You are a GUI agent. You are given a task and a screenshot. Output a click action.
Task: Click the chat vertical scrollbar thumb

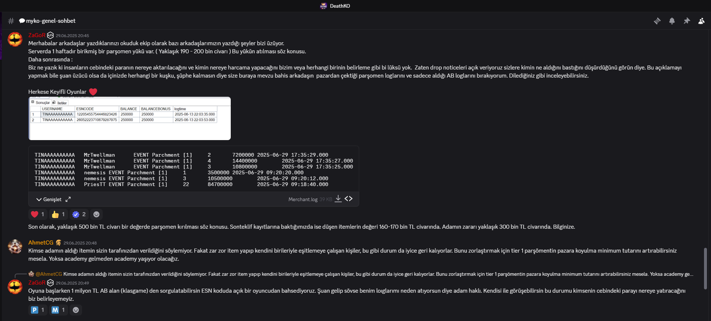tap(705, 268)
